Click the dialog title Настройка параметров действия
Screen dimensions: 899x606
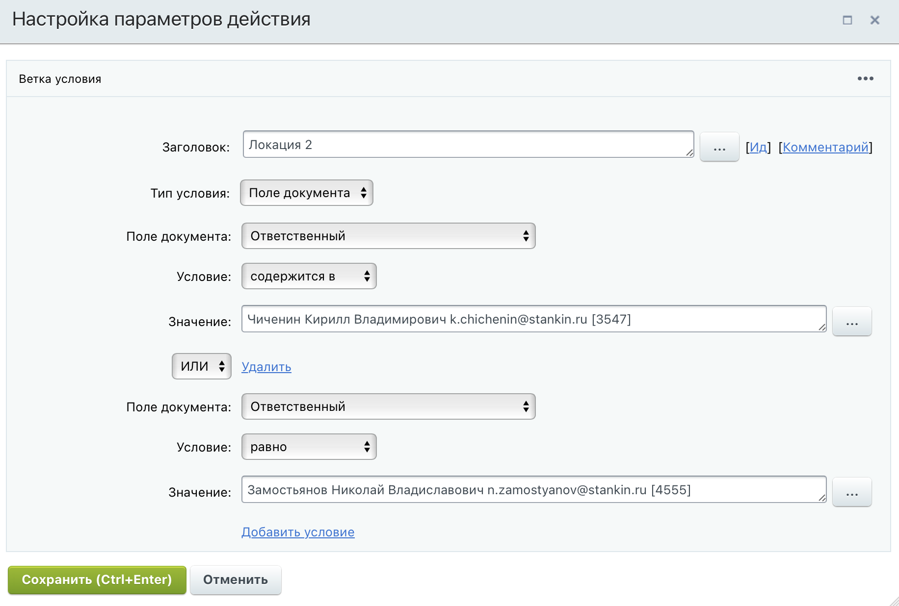[161, 19]
